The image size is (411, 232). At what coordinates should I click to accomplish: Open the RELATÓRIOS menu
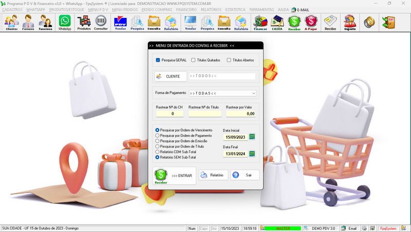[211, 10]
